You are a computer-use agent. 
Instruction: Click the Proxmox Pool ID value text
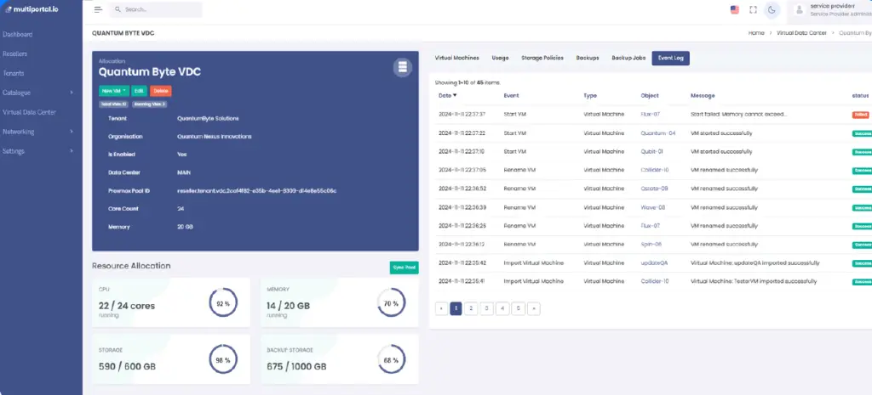(256, 191)
